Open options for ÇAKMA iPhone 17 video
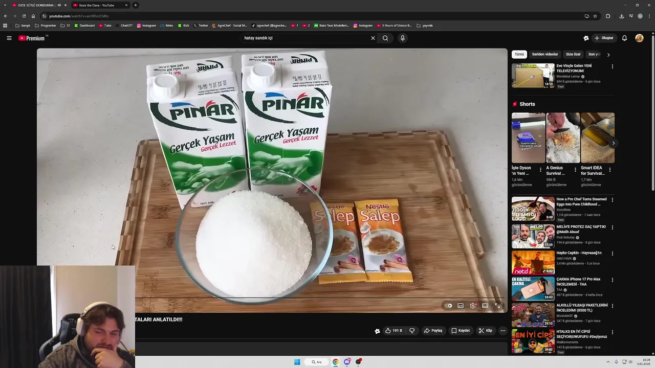The height and width of the screenshot is (368, 655). point(612,280)
